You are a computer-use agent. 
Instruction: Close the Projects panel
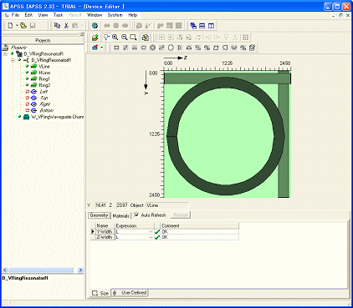(82, 34)
